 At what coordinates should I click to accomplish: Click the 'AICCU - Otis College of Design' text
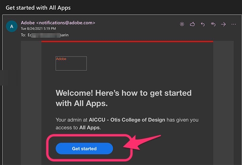[x=127, y=120]
